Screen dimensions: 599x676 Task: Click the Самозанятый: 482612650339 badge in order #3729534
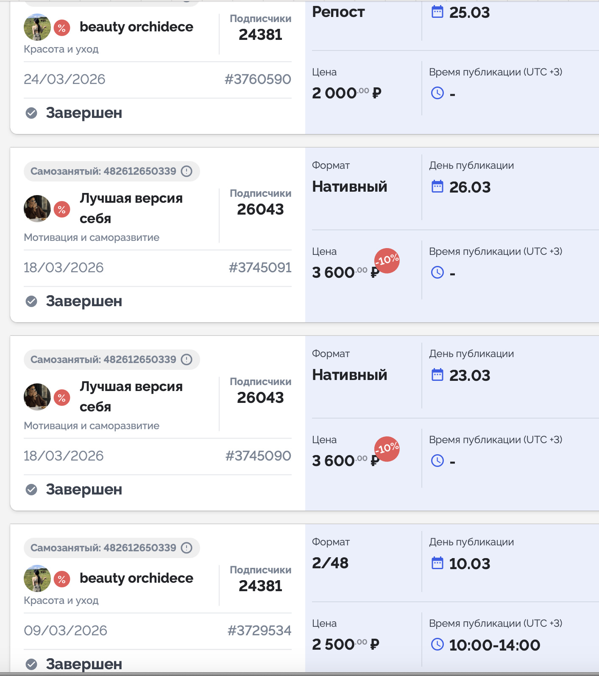click(x=103, y=548)
